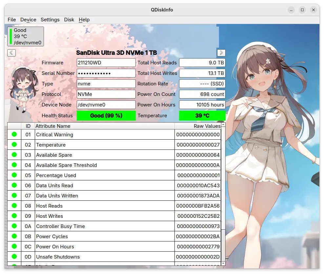This screenshot has height=274, width=324.
Task: Click the Firmware field 211210WD
Action: click(106, 62)
